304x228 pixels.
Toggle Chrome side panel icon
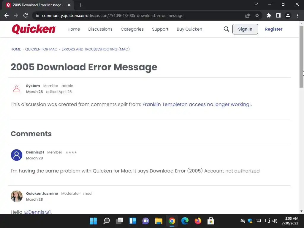278,15
